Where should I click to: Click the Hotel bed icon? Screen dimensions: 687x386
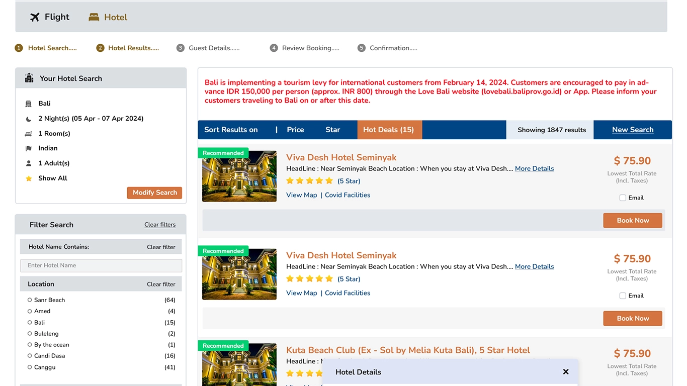click(x=94, y=17)
